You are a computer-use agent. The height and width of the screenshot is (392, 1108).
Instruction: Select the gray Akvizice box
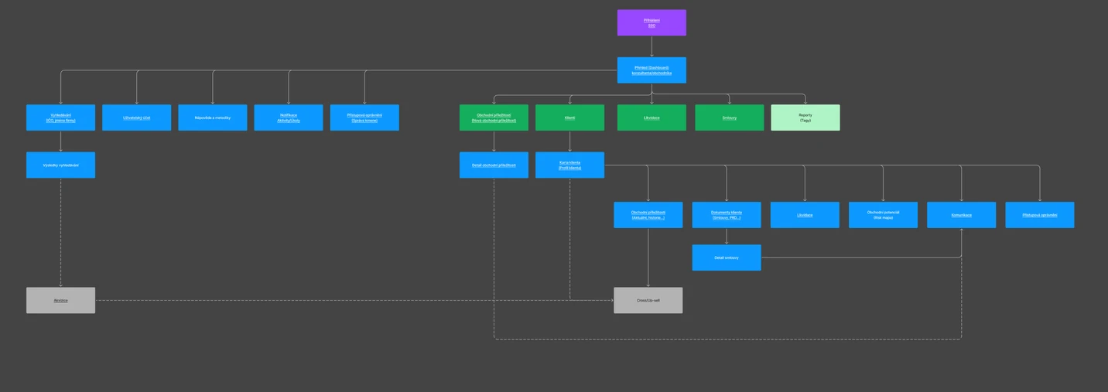60,300
